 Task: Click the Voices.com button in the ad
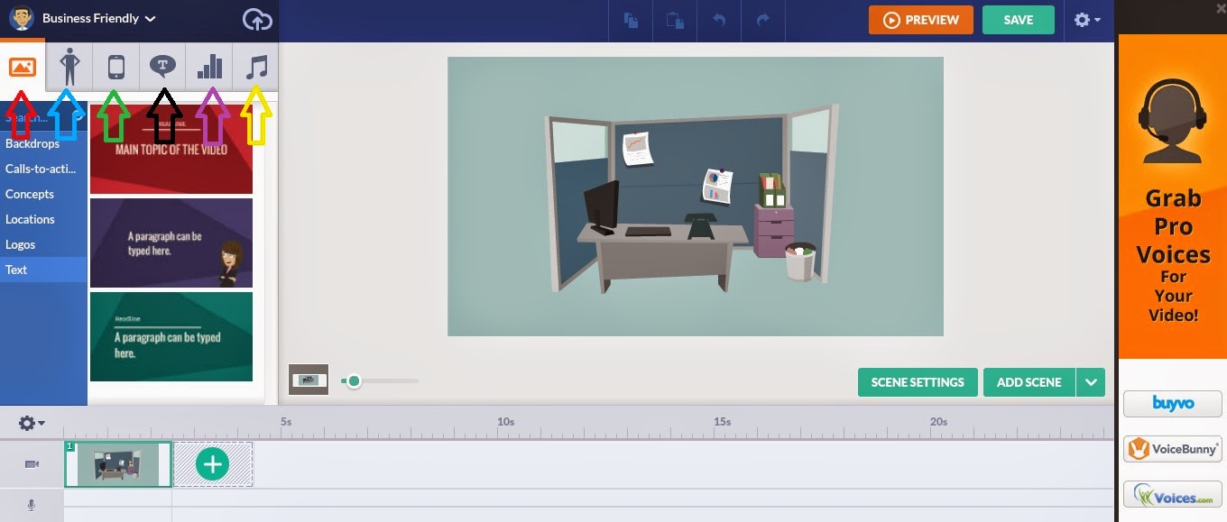coord(1173,496)
